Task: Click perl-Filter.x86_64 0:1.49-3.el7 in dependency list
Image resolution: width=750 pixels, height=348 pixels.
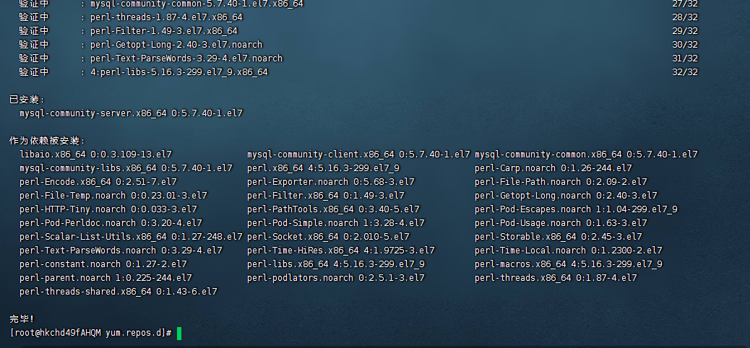Action: (326, 196)
